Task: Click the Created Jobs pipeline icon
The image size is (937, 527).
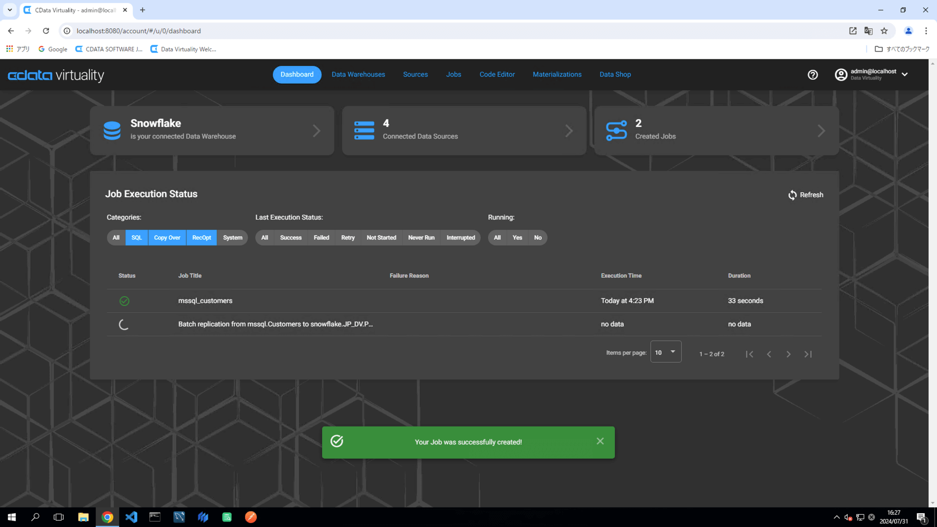Action: 616,130
